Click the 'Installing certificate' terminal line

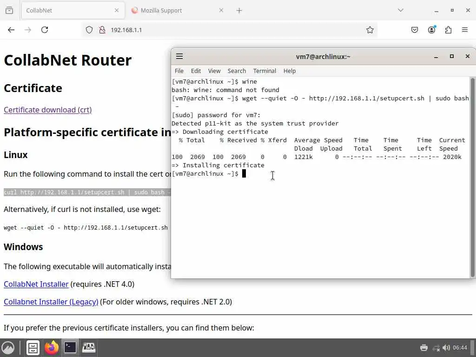(x=218, y=165)
